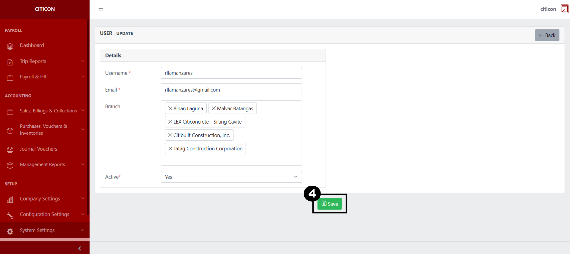This screenshot has height=254, width=570.
Task: Open the citicon user profile icon
Action: click(x=564, y=9)
